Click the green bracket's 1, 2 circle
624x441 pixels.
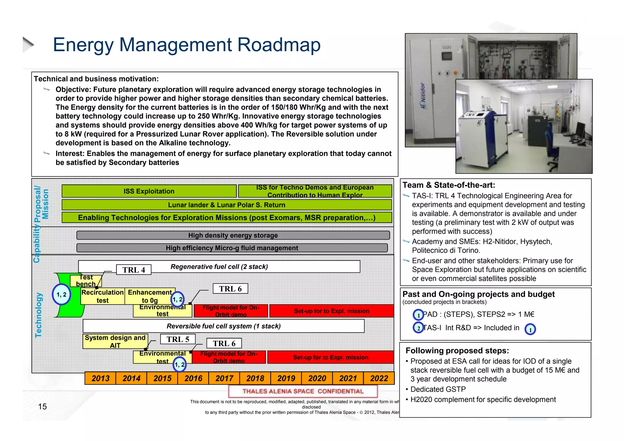point(61,294)
